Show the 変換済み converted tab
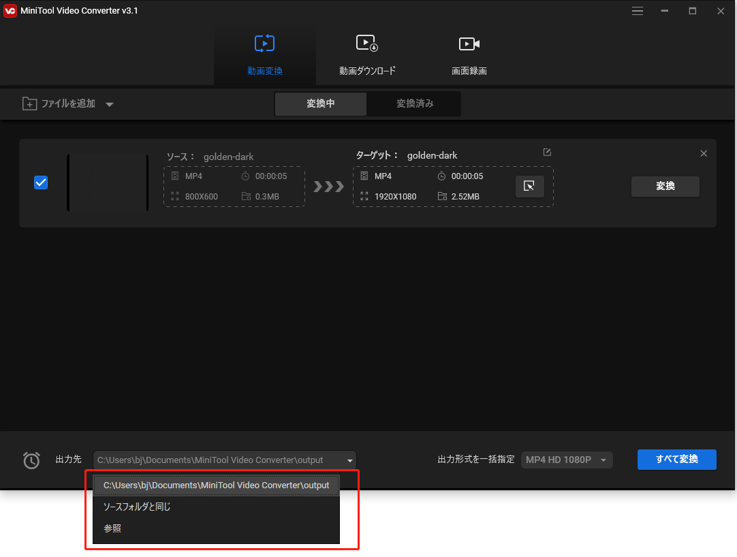The image size is (737, 557). click(415, 104)
